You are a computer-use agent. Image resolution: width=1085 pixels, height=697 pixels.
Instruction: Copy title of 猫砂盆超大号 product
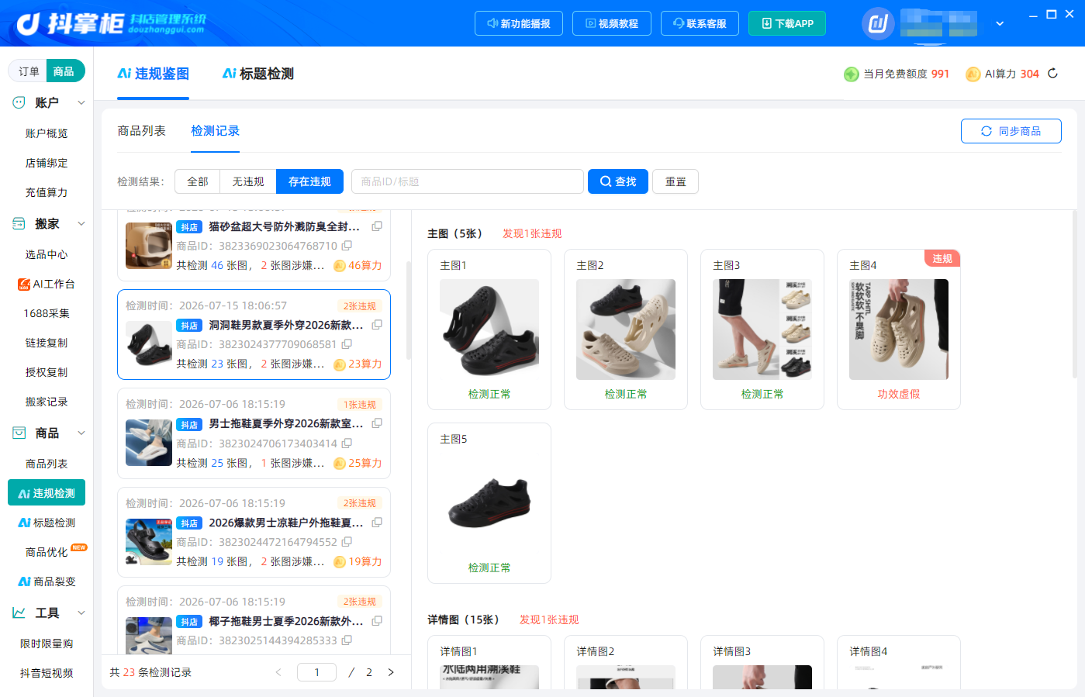[377, 226]
